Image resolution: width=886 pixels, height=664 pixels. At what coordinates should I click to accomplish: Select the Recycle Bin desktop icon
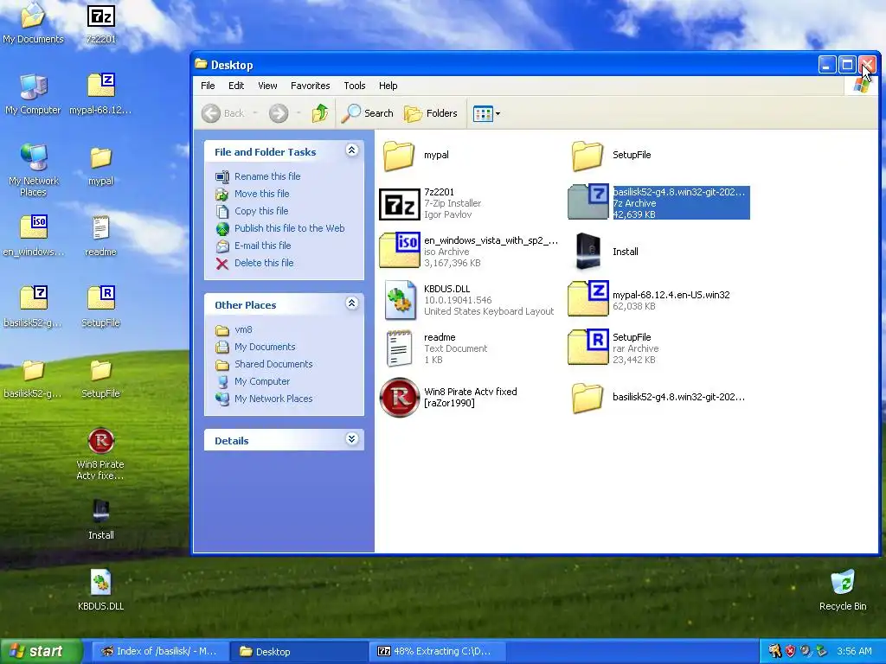pos(843,590)
